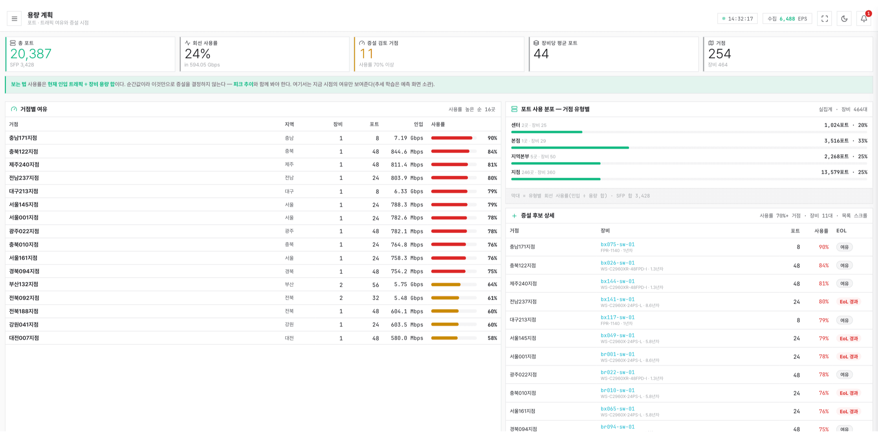Select the 제주240지점 row in site table
The width and height of the screenshot is (878, 437).
[253, 165]
